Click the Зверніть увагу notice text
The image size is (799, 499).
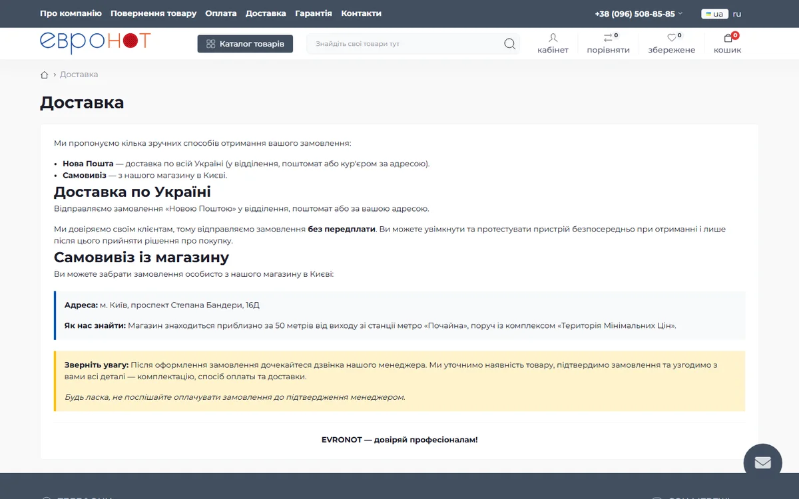tap(391, 371)
